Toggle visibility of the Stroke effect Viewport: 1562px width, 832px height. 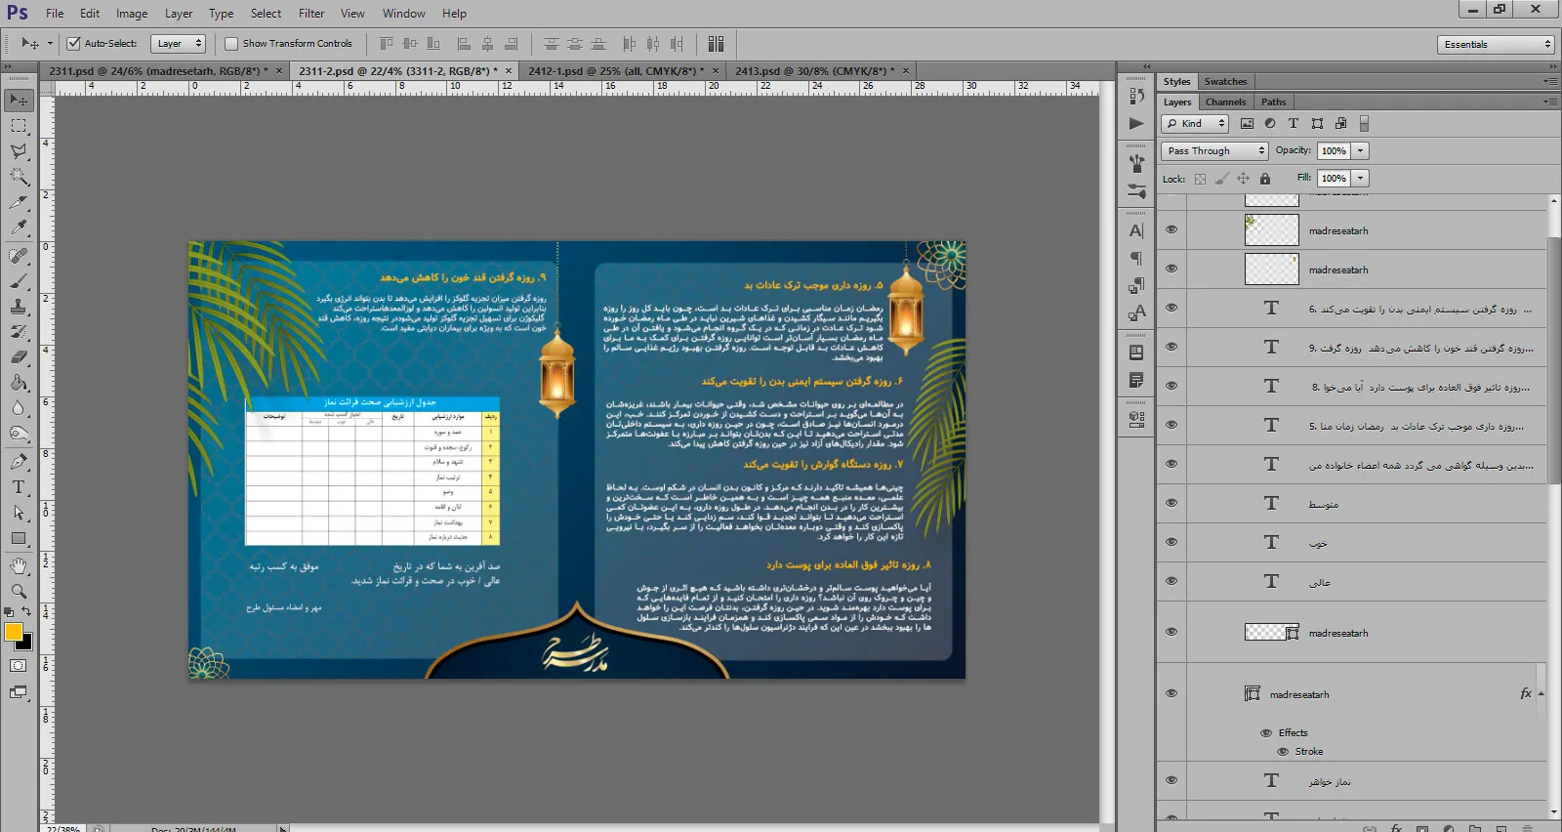click(1283, 752)
